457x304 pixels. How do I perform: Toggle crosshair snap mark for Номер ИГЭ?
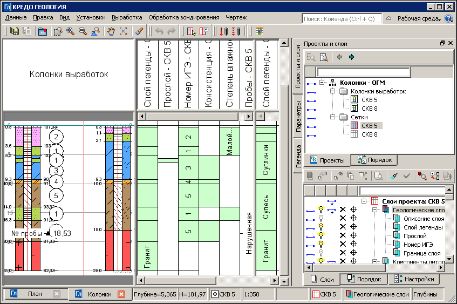(353, 244)
